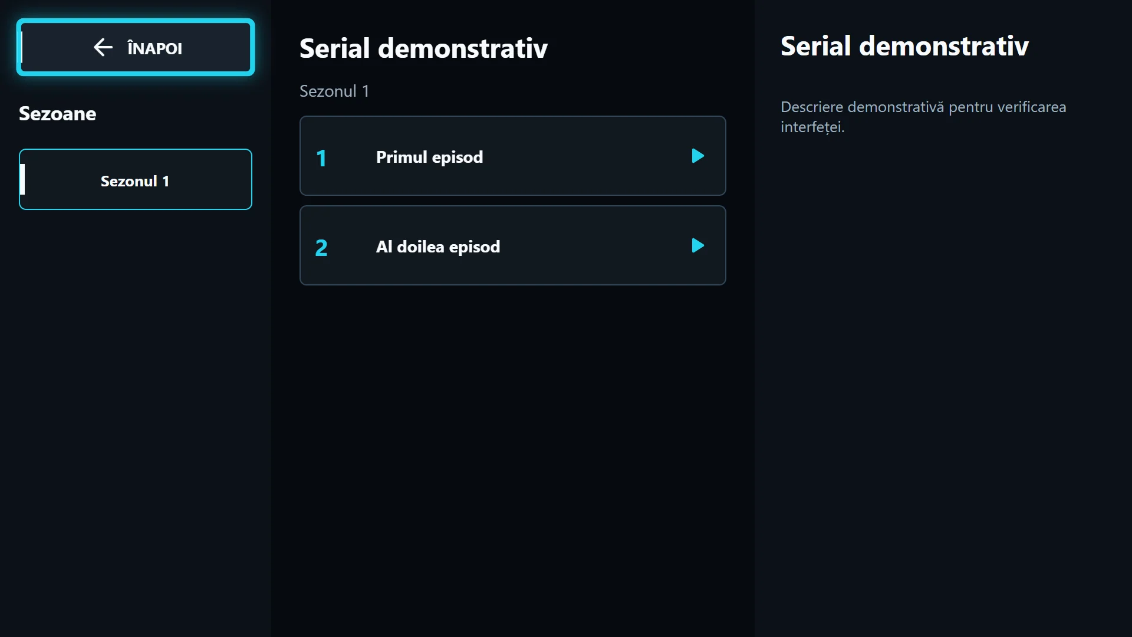
Task: Click the Primul episod title text
Action: (429, 157)
